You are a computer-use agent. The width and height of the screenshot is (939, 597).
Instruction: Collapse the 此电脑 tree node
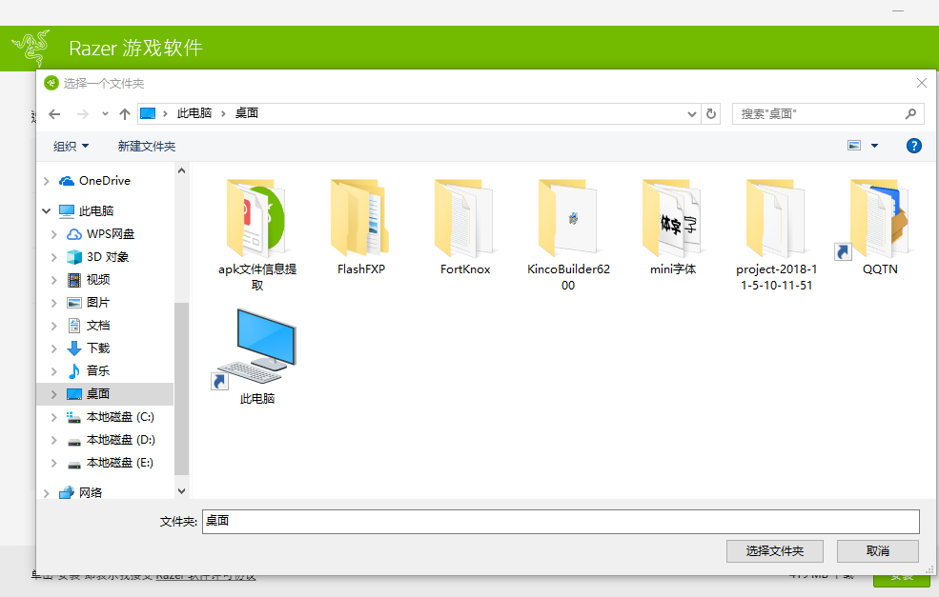coord(46,210)
